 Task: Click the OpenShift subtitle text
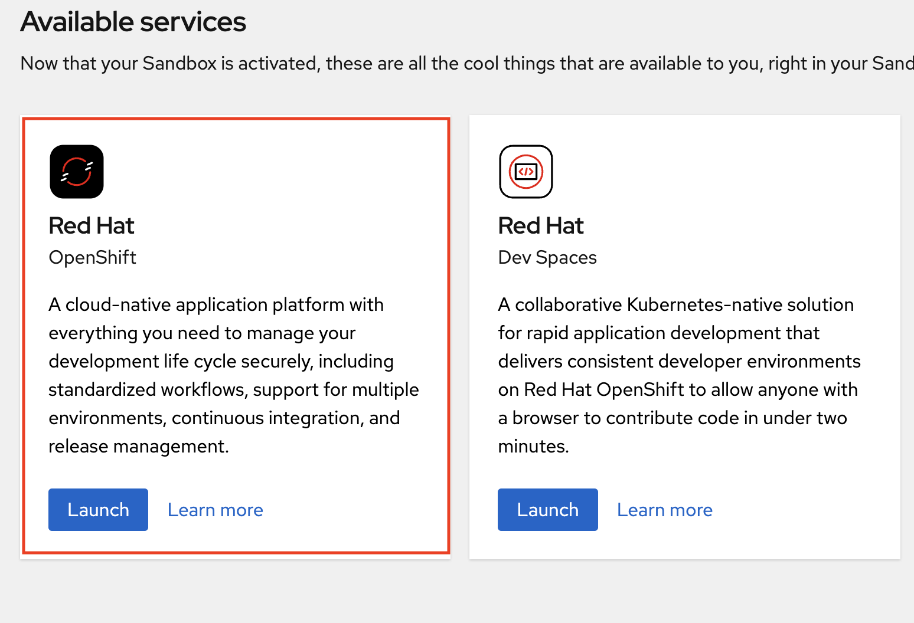point(93,257)
